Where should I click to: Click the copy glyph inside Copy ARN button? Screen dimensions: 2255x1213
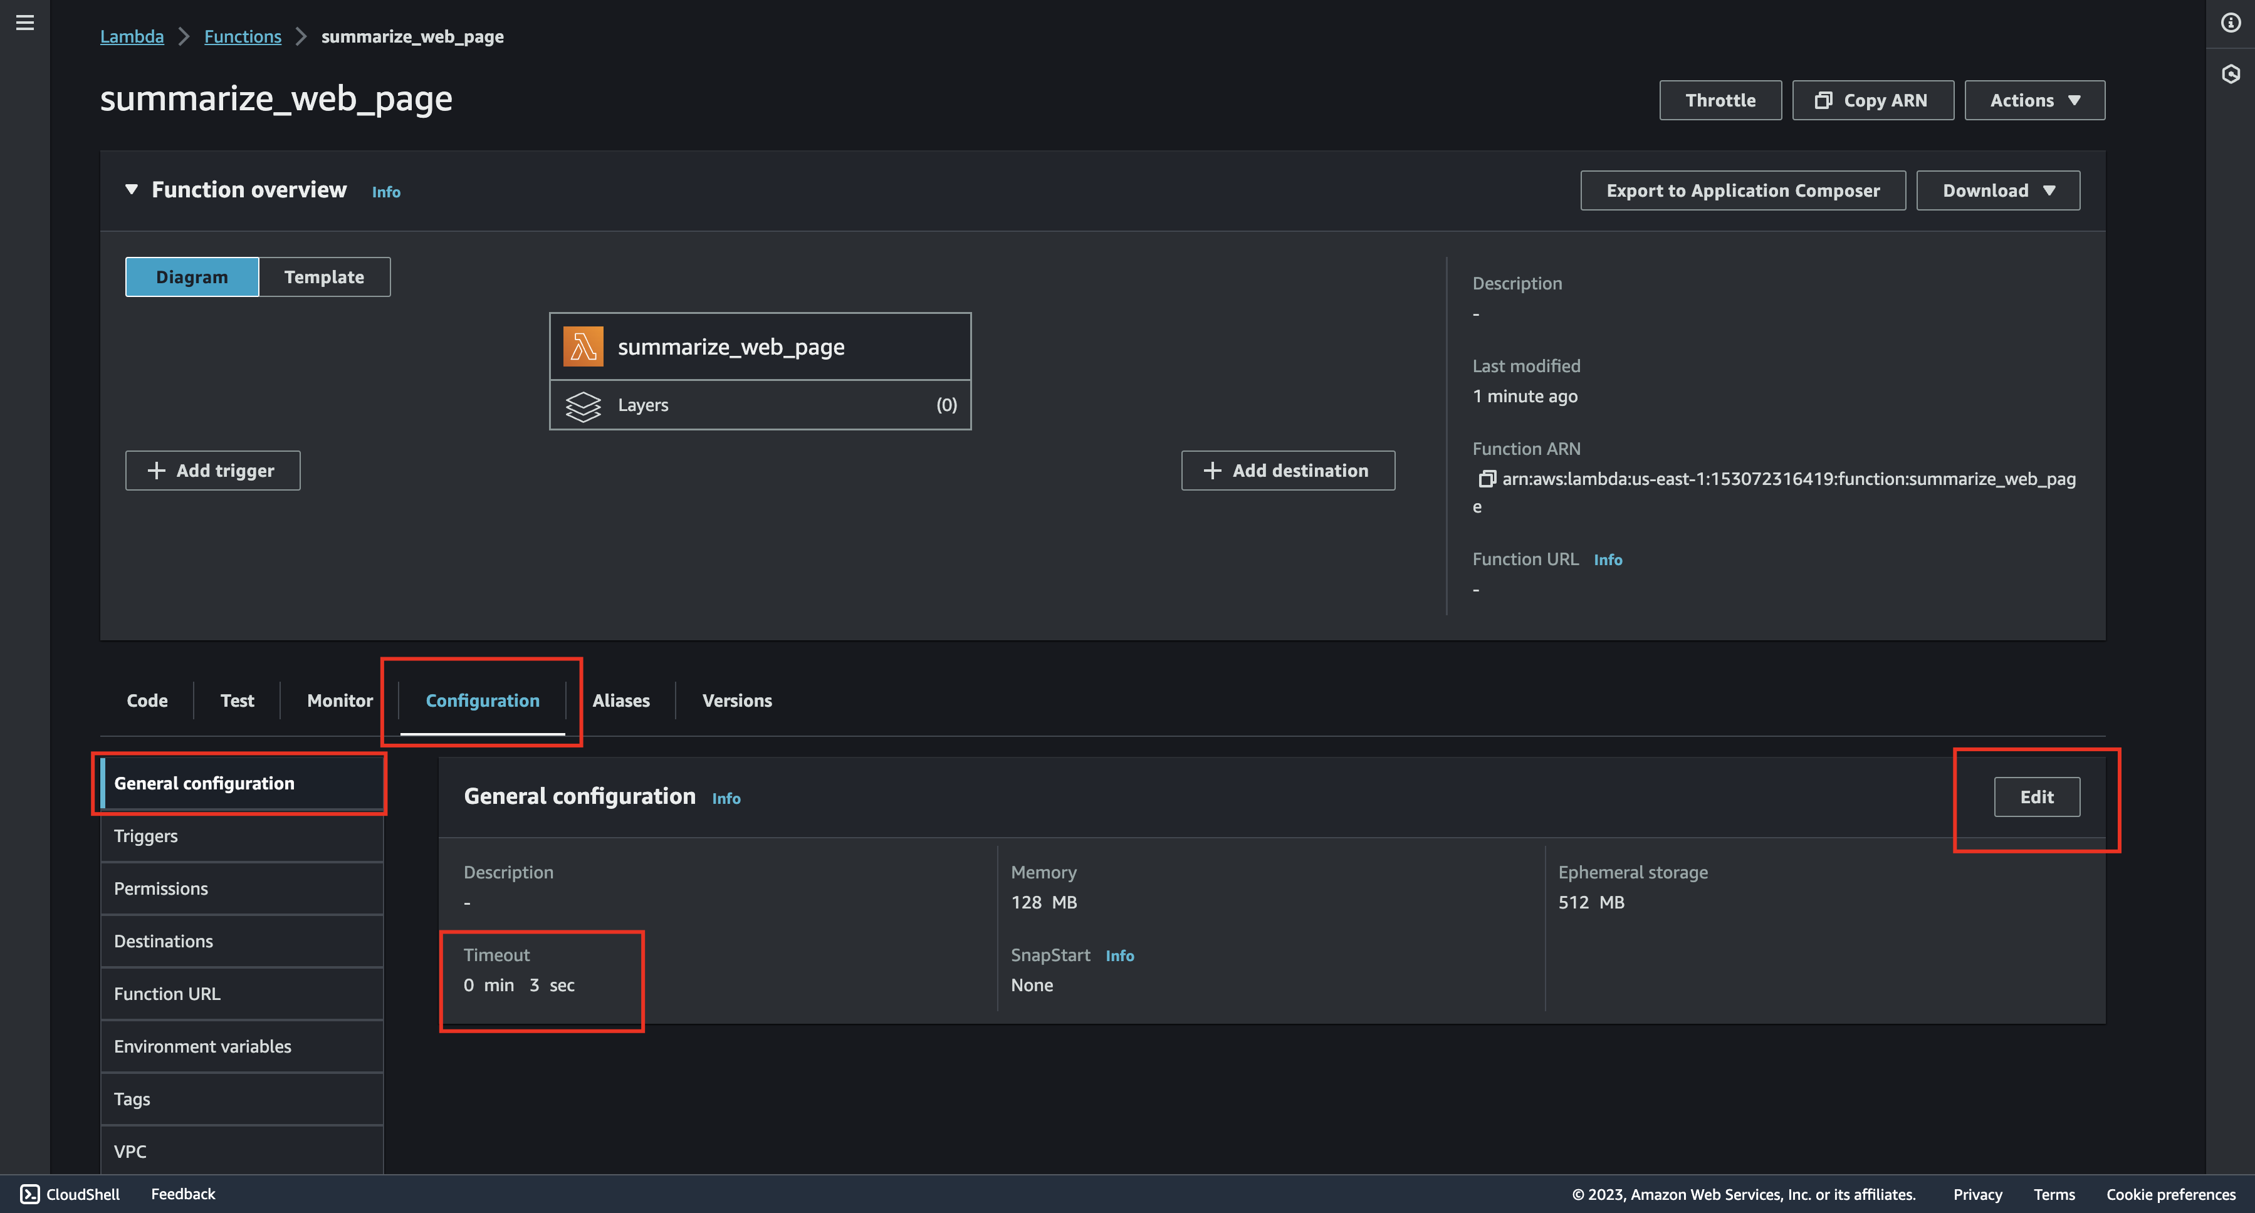click(x=1824, y=100)
